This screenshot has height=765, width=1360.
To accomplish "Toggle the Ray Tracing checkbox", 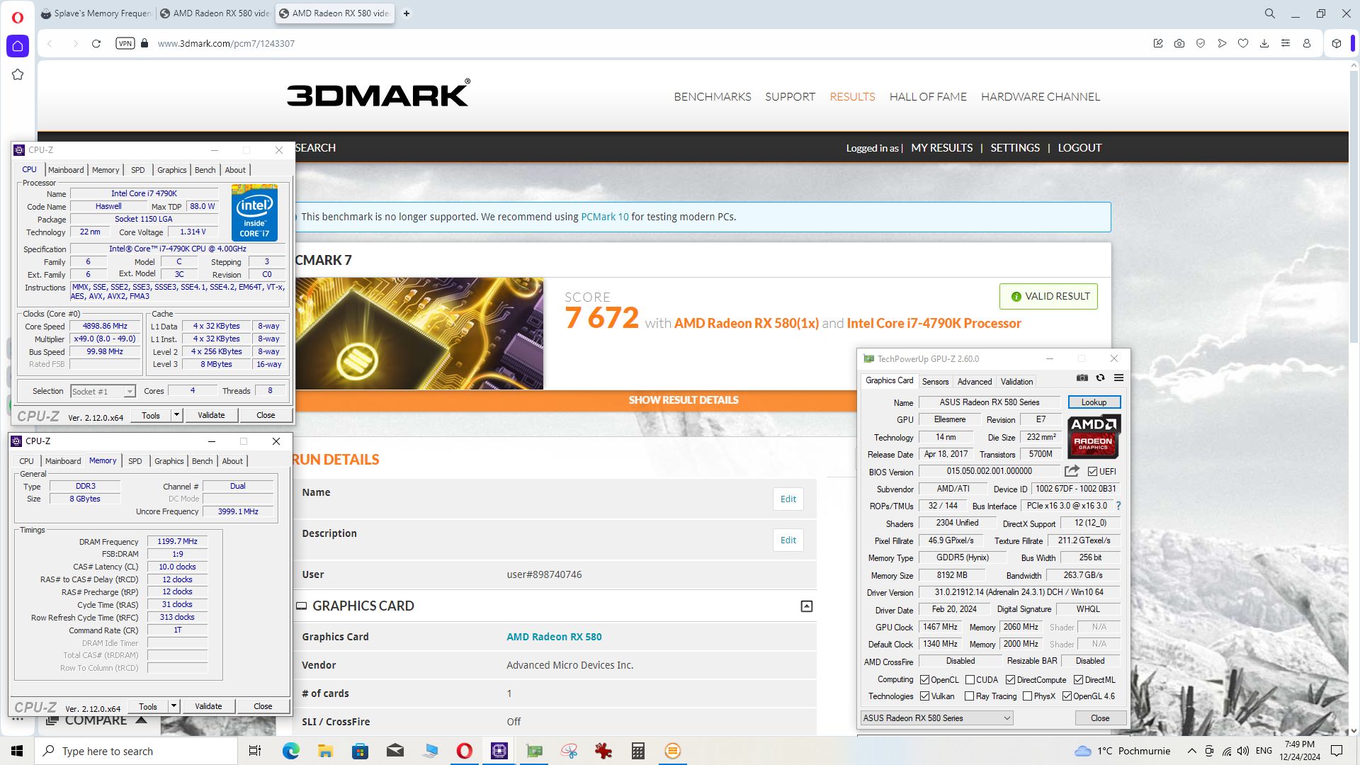I will [969, 696].
